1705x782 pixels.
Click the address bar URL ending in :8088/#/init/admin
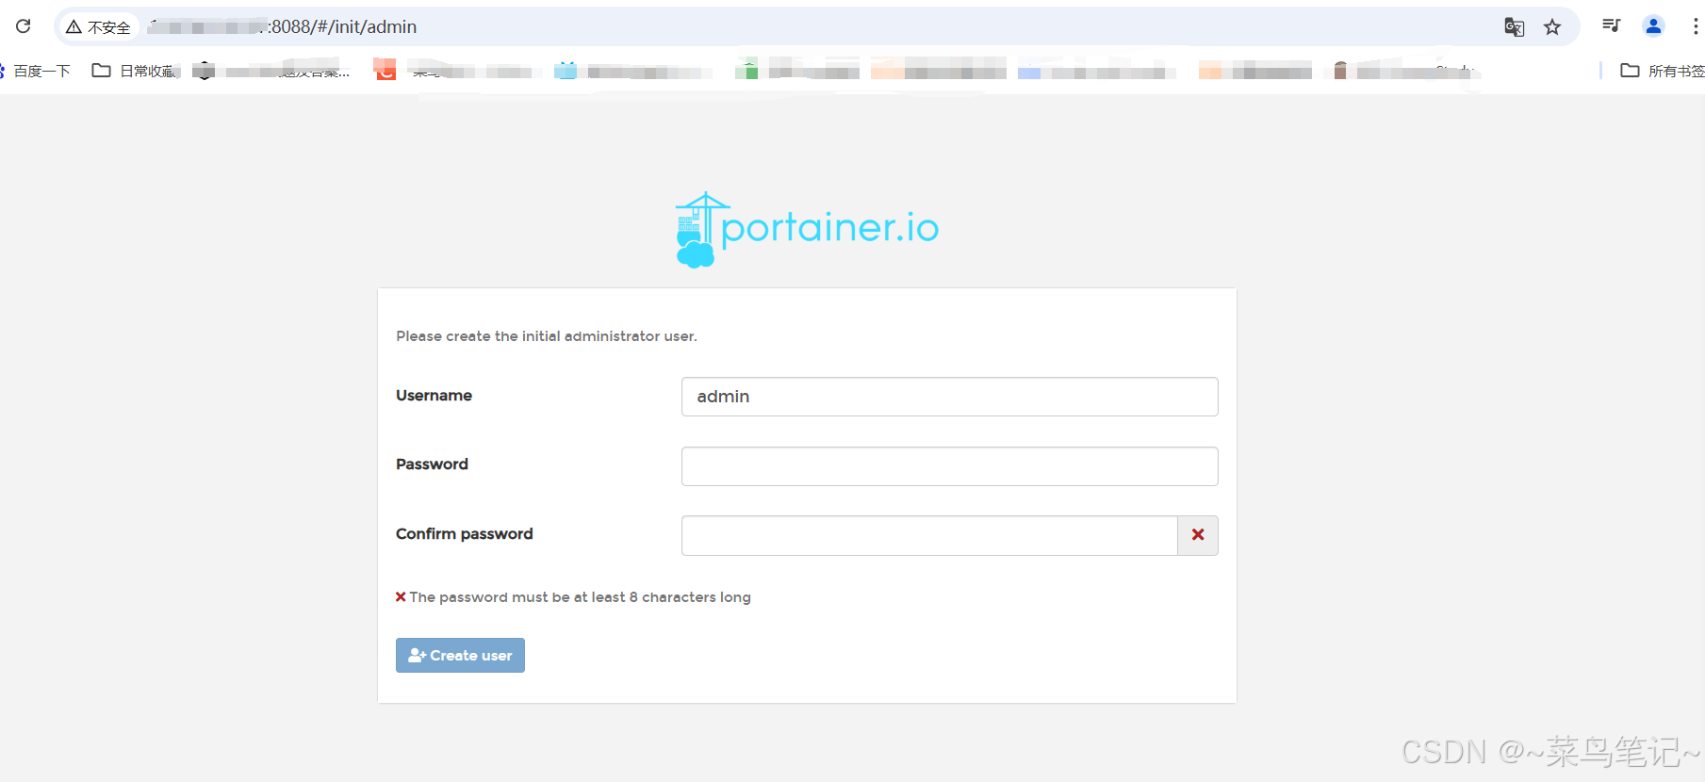(283, 27)
